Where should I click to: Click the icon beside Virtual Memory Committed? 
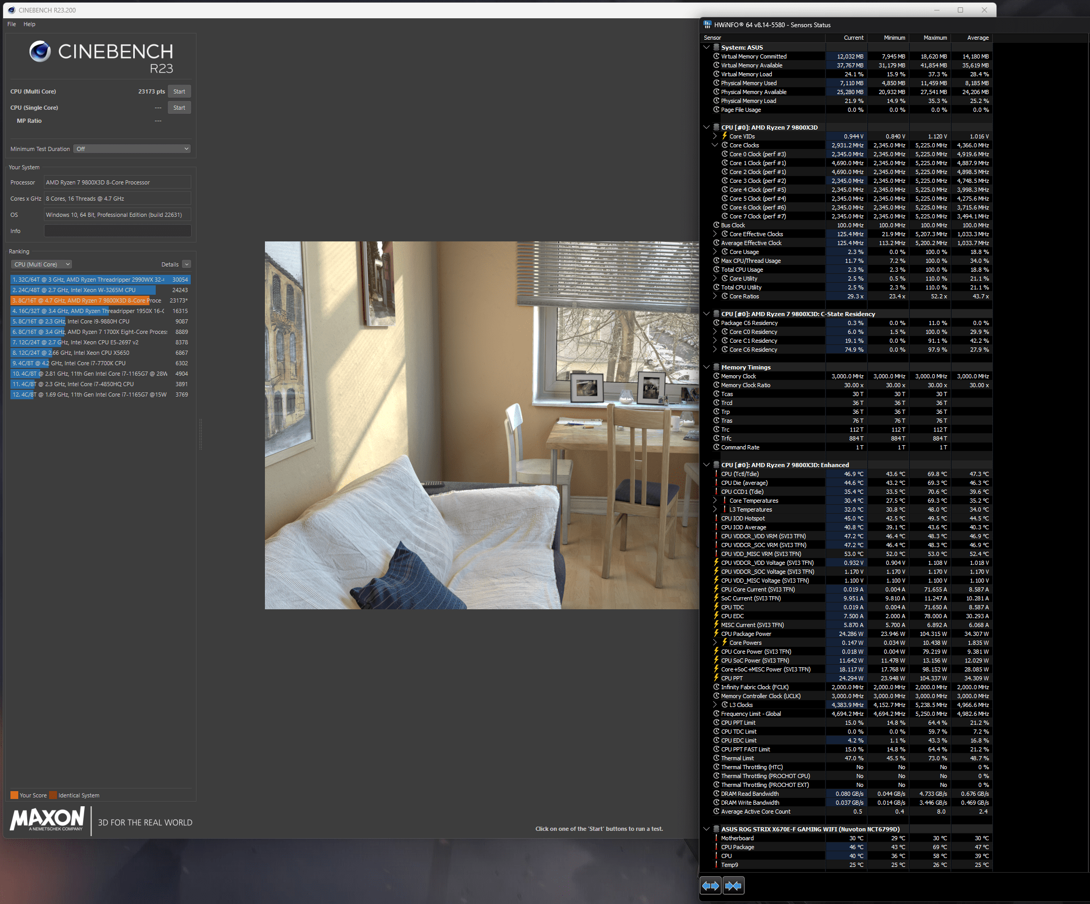pyautogui.click(x=716, y=56)
